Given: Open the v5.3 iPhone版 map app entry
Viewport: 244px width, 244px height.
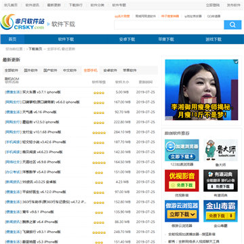Looking at the screenshot, I should 40,242.
